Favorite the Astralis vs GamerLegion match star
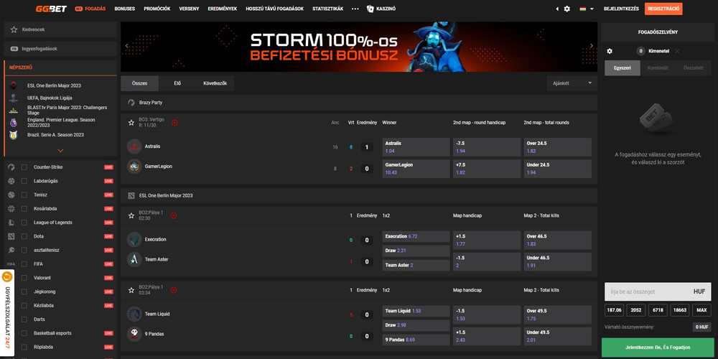The image size is (718, 359). pos(131,122)
